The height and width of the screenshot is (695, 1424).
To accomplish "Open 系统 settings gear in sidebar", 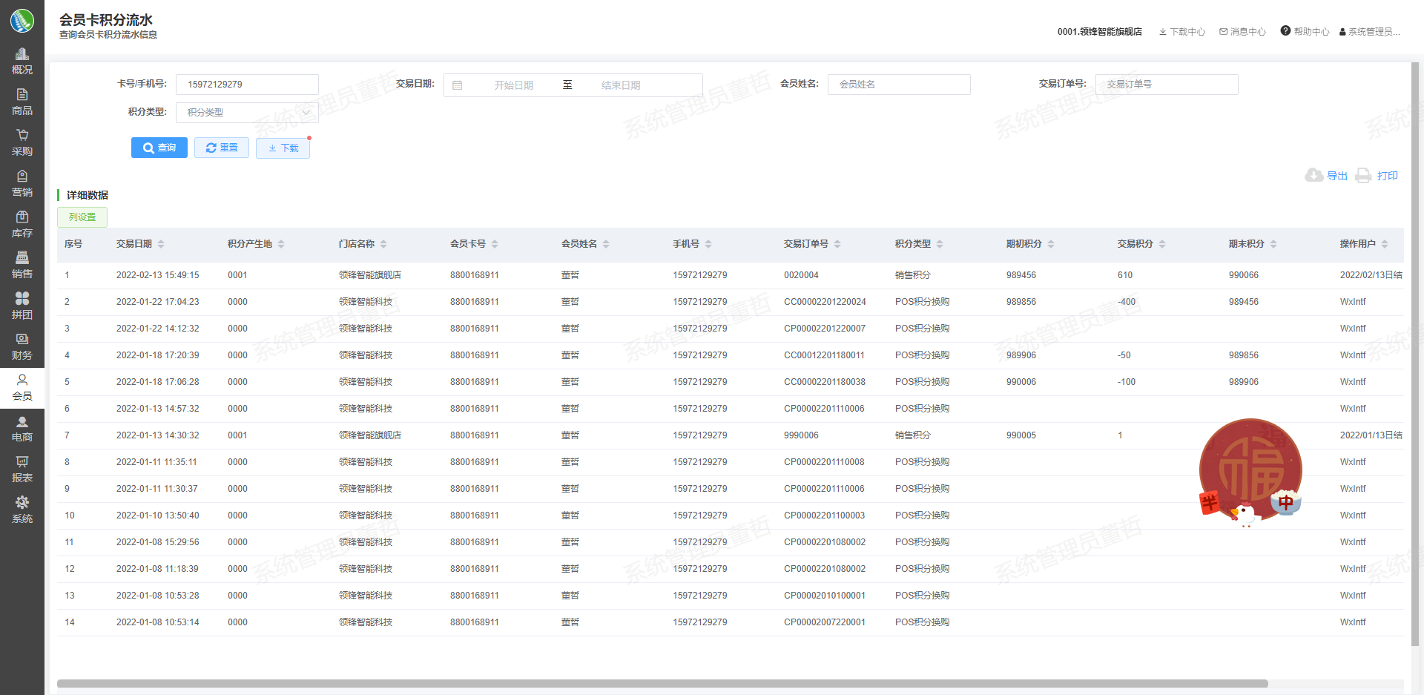I will (x=22, y=504).
